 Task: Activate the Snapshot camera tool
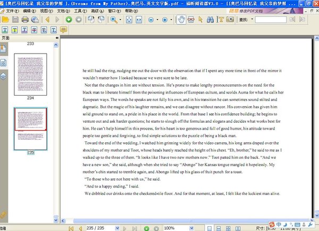click(x=230, y=20)
